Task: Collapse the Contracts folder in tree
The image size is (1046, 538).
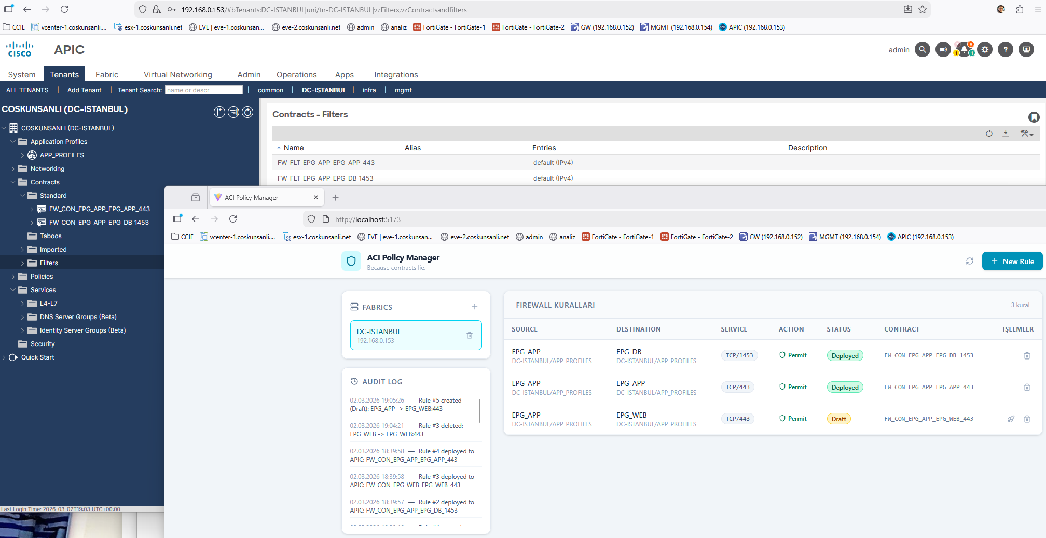Action: 13,182
